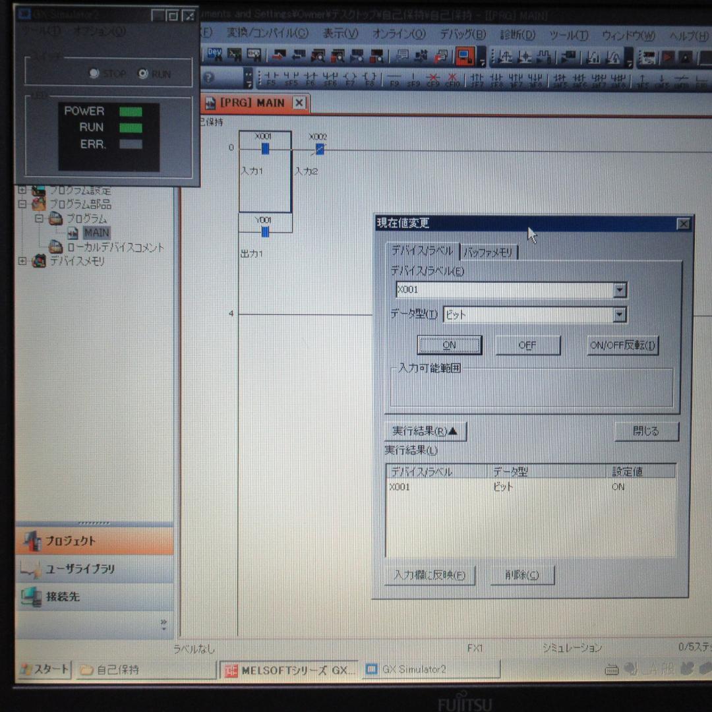
Task: Open the データ型 ビット dropdown
Action: tap(619, 315)
